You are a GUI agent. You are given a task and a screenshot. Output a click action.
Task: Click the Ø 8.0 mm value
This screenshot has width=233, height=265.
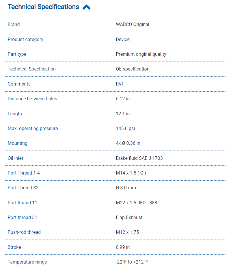(x=126, y=188)
